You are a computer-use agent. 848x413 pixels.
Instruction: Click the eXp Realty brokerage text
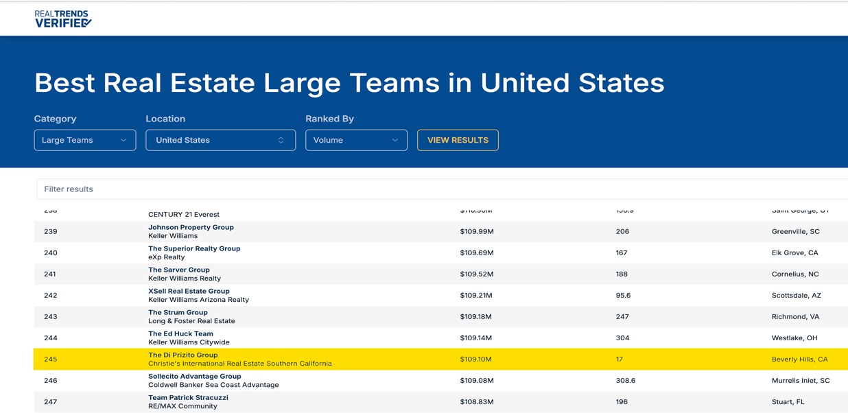167,257
